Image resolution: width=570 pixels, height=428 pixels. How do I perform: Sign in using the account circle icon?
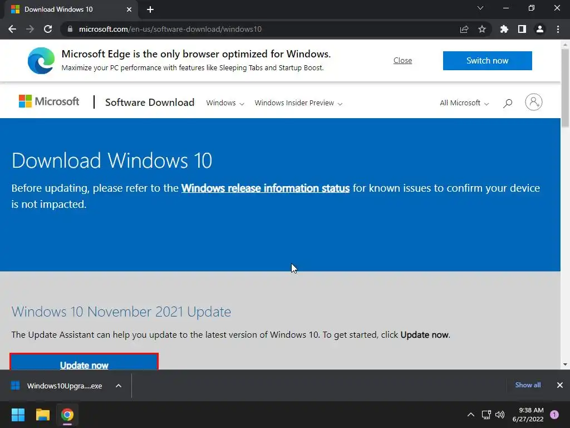tap(534, 103)
